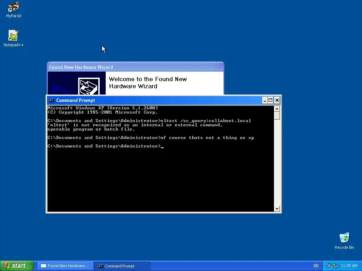
Task: Click the Command Prompt scrollbar thumb
Action: (277, 115)
